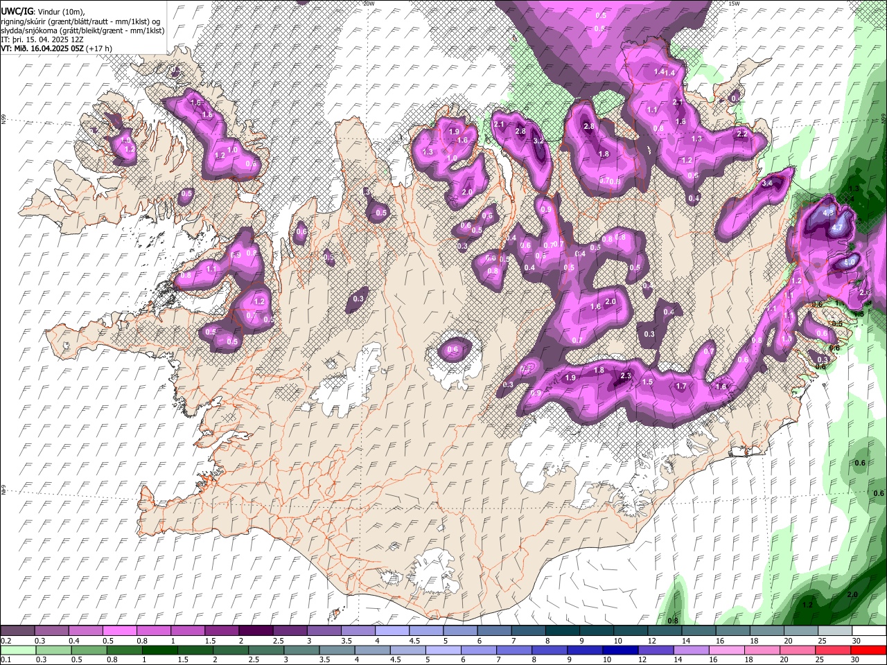Screen dimensions: 887x665
Task: Click the 5.0 snowfall value in the east
Action: click(x=850, y=263)
